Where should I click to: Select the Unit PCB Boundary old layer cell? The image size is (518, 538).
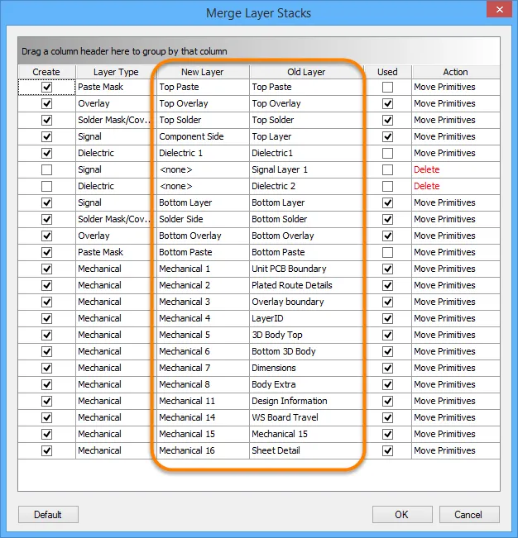(306, 269)
